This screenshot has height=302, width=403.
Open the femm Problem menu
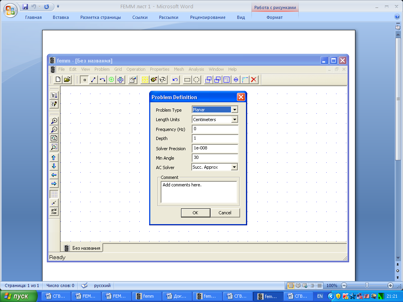pyautogui.click(x=102, y=69)
